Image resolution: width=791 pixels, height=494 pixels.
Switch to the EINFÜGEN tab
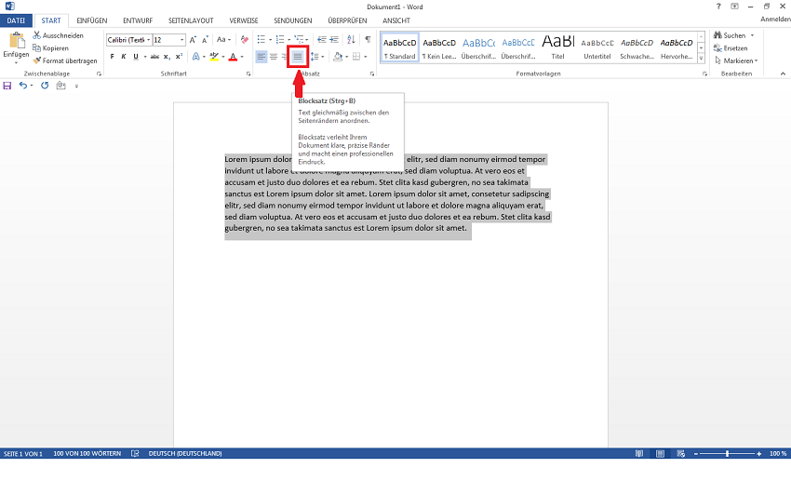pyautogui.click(x=92, y=20)
